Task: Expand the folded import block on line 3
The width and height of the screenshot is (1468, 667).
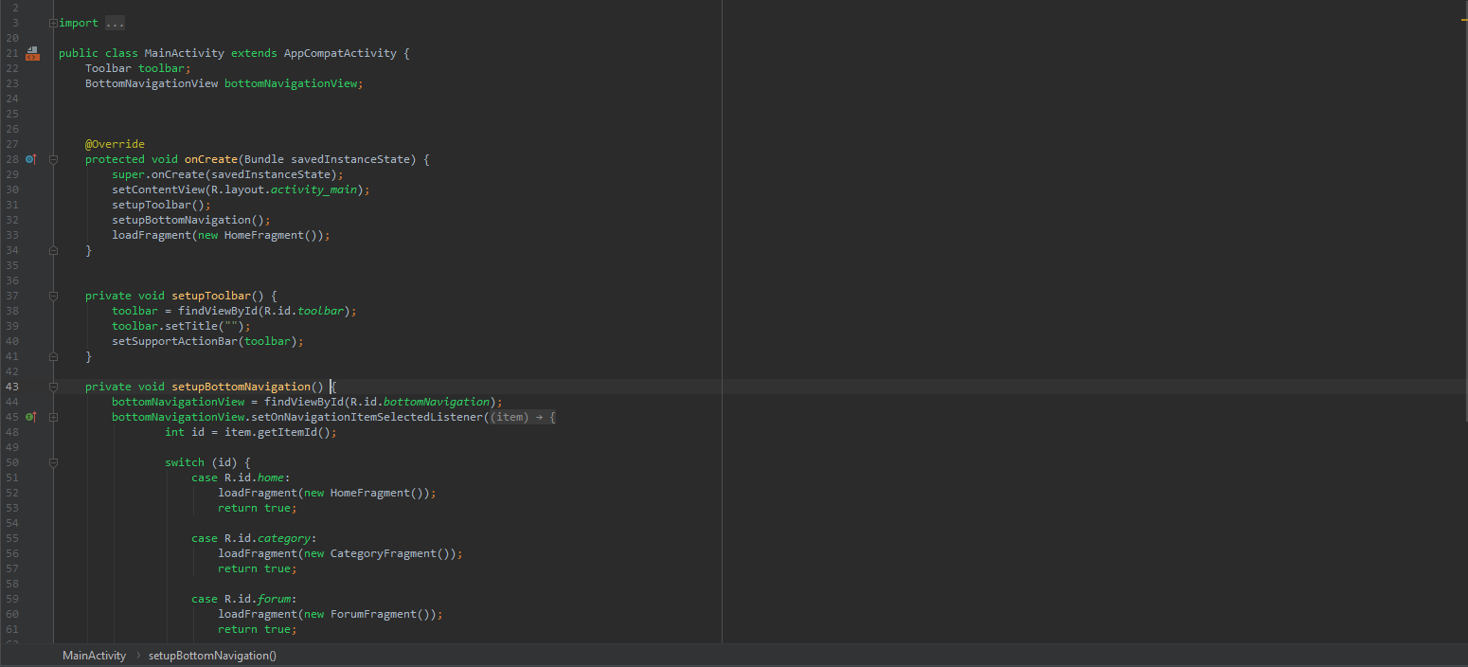Action: tap(53, 23)
